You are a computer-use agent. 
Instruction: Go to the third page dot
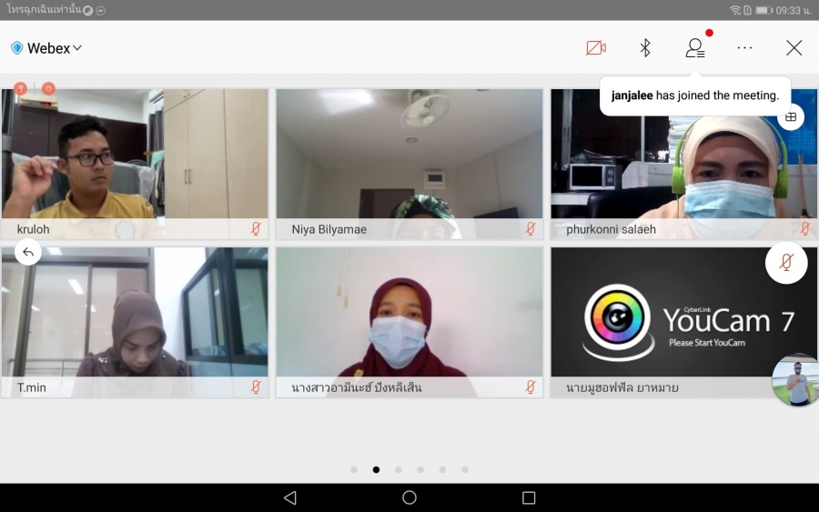point(399,470)
